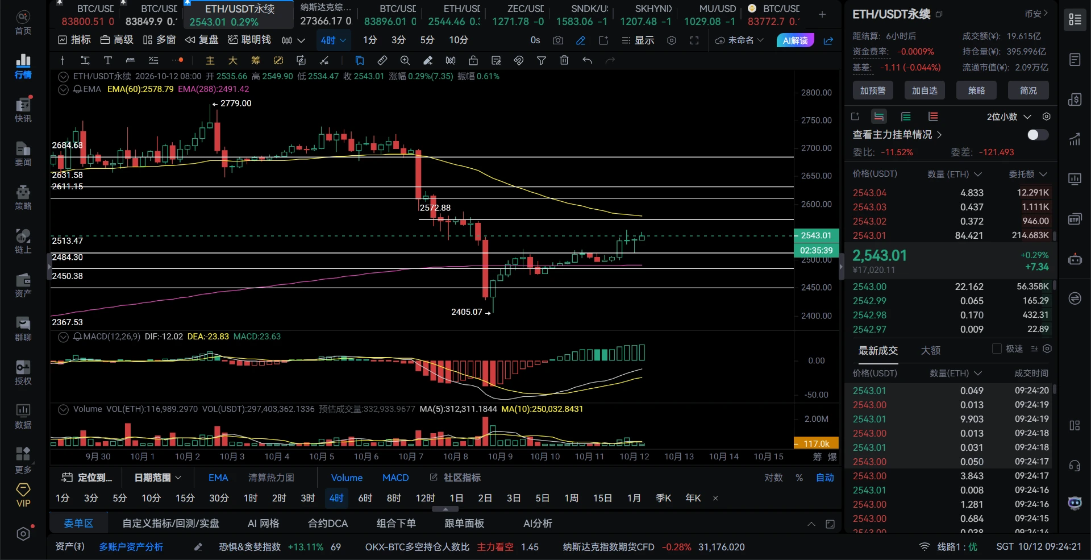Open the 委托额 column dropdown
The width and height of the screenshot is (1091, 560).
[x=1028, y=174]
